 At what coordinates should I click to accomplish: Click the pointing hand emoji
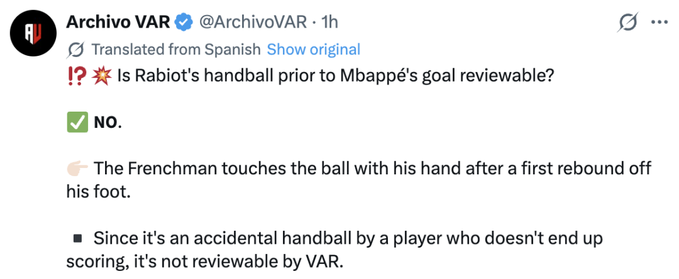(77, 167)
